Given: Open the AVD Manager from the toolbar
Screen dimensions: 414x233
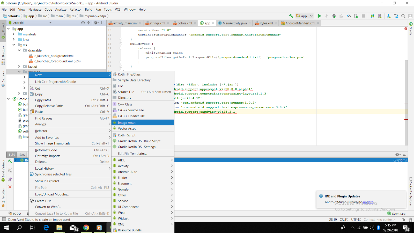Looking at the screenshot, I should (x=380, y=16).
